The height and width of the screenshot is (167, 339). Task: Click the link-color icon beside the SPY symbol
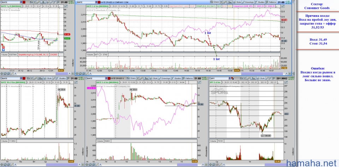232,78
